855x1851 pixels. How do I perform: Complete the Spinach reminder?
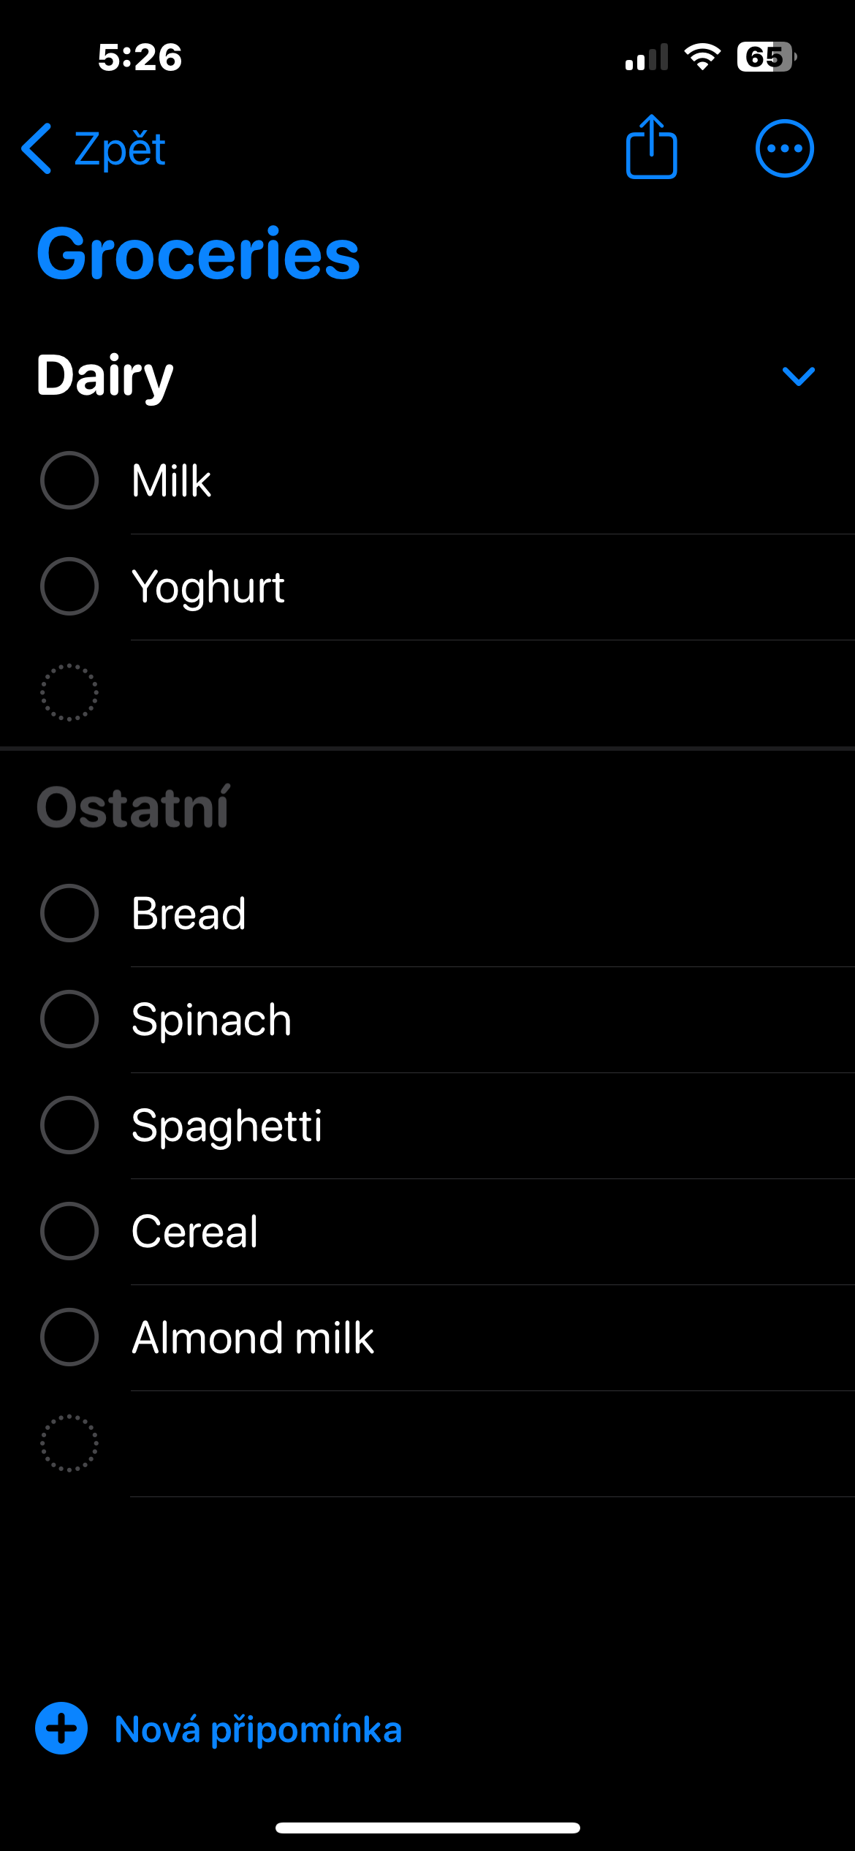click(69, 1019)
